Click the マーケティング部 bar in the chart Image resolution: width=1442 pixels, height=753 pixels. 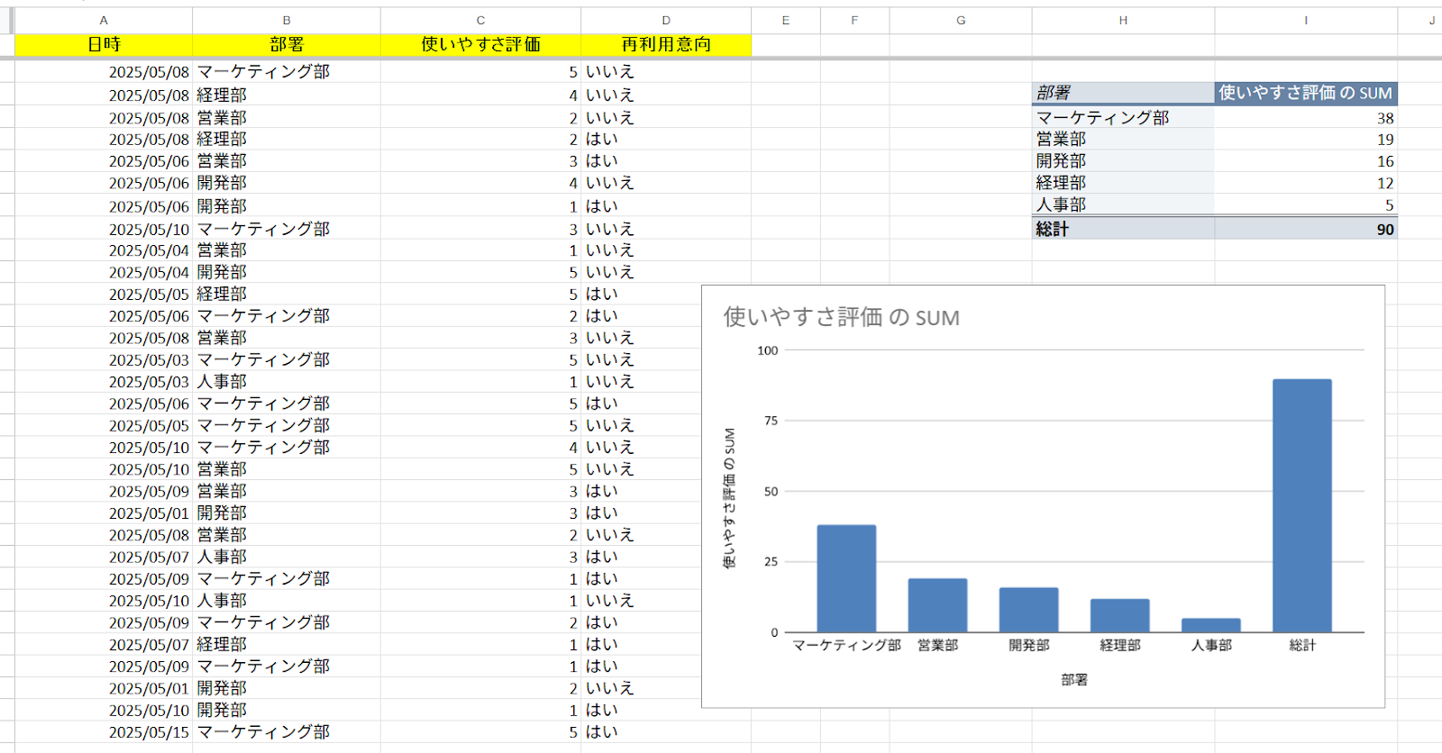point(846,578)
